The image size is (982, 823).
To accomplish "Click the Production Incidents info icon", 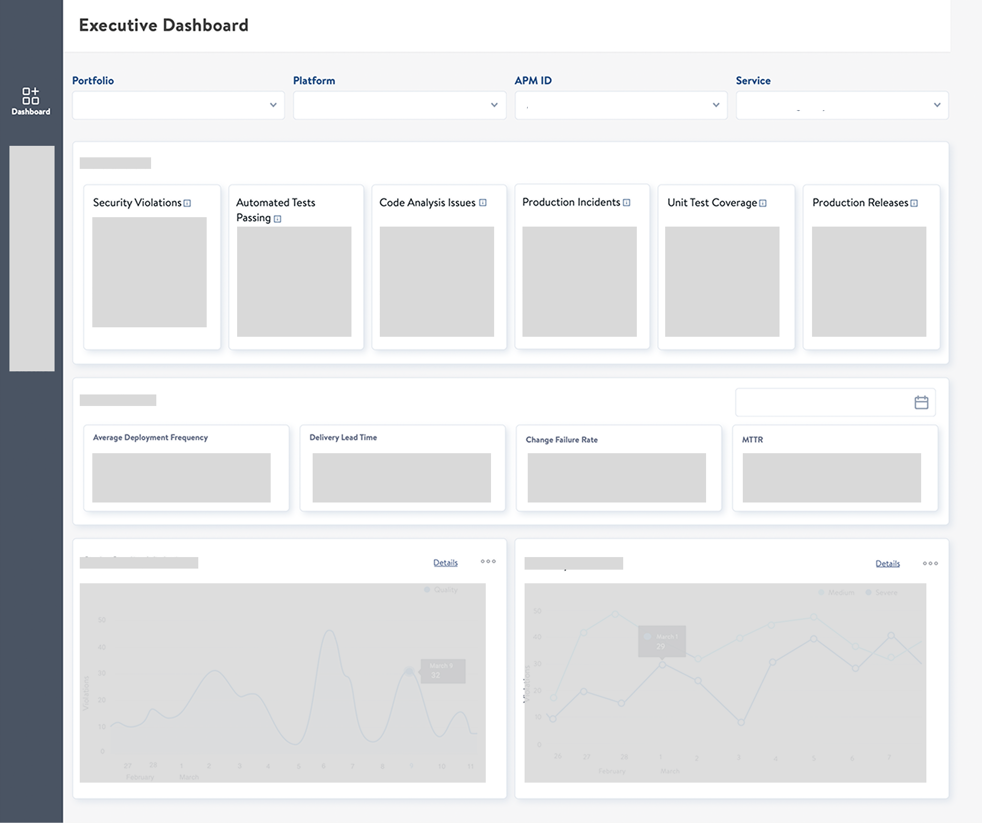I will (x=626, y=203).
